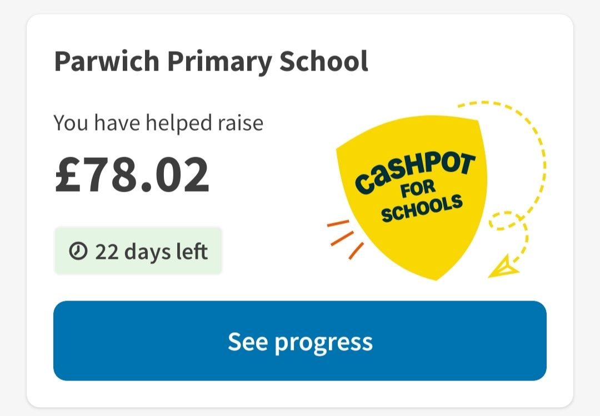Image resolution: width=600 pixels, height=416 pixels.
Task: Open progress via the blue button
Action: tap(300, 342)
